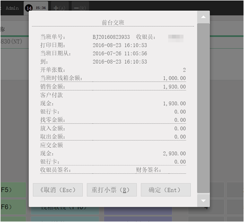This screenshot has width=244, height=222.
Task: Click the green F5 function button
Action: 13,190
